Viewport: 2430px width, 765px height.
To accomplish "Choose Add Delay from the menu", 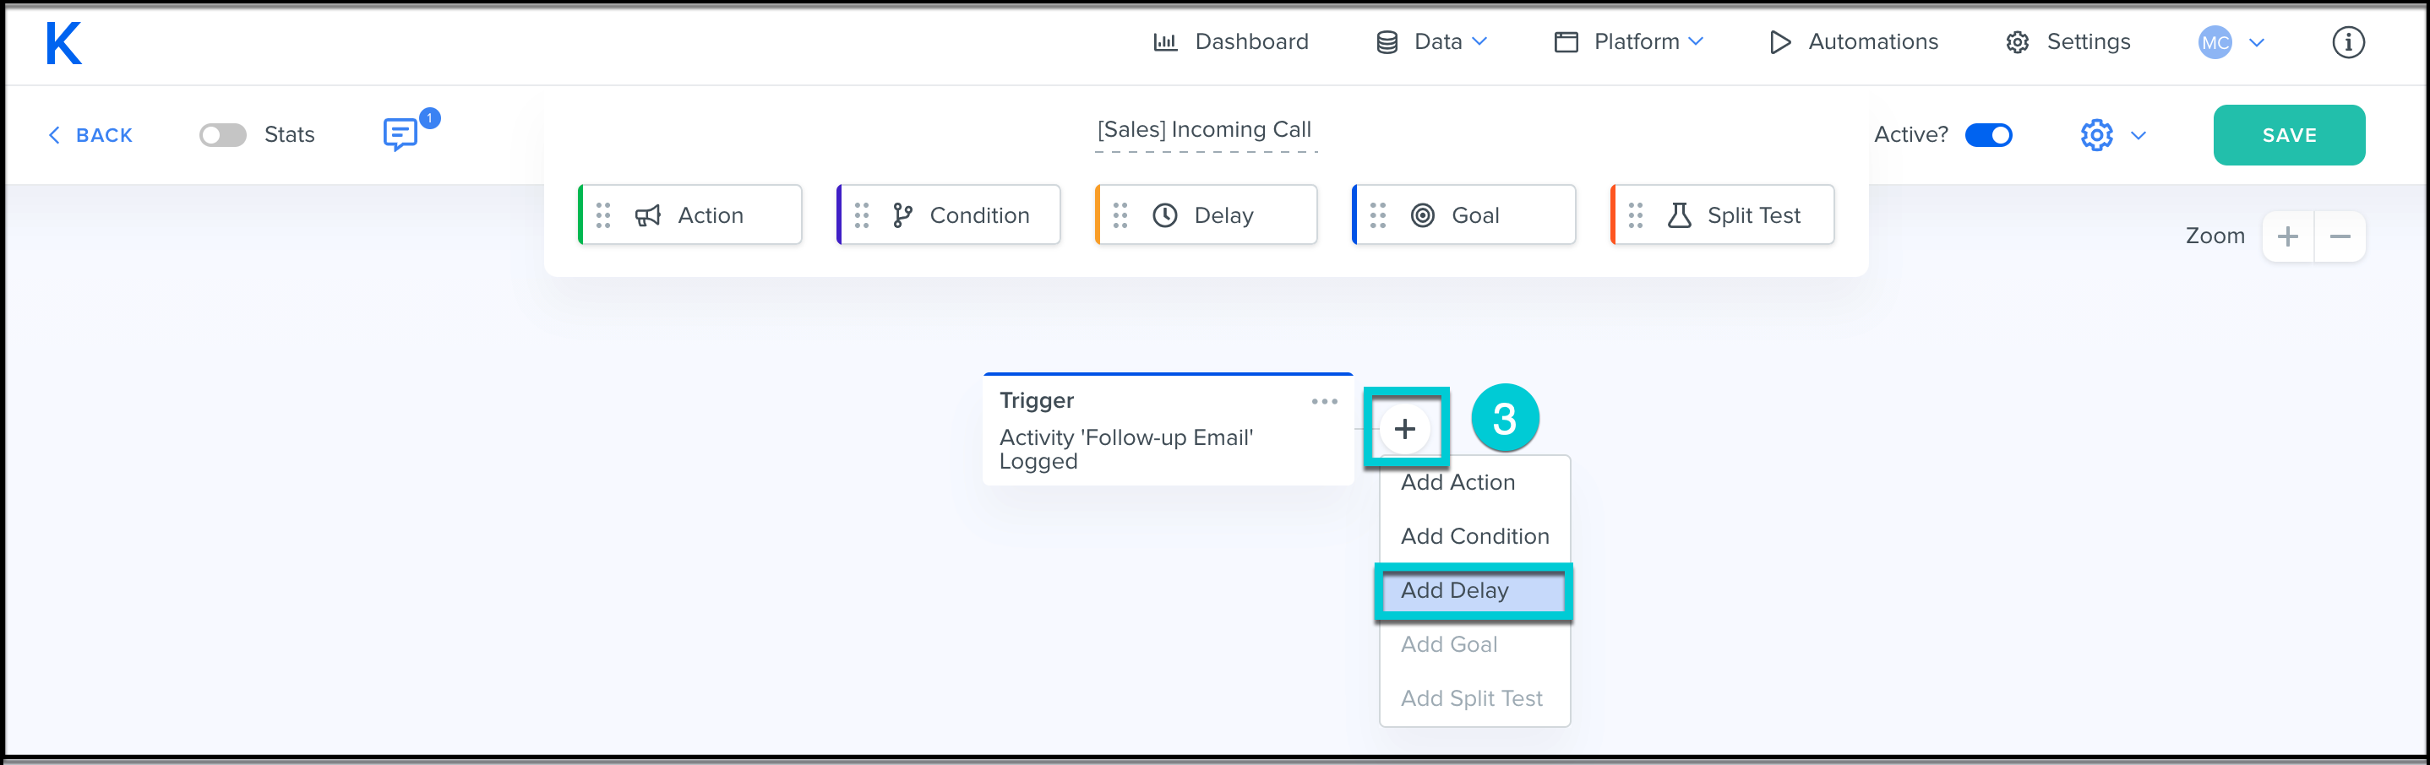I will [1453, 590].
